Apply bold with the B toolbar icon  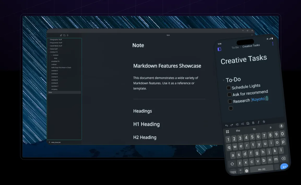(x=253, y=123)
